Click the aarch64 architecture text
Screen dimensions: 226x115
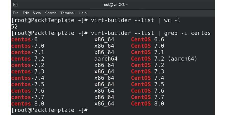pos(106,59)
